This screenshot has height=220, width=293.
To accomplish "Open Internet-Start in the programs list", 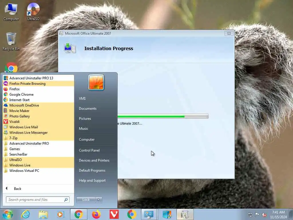I will point(39,100).
